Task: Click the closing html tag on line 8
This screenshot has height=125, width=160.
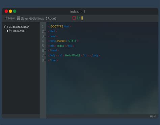Action: tap(53, 60)
